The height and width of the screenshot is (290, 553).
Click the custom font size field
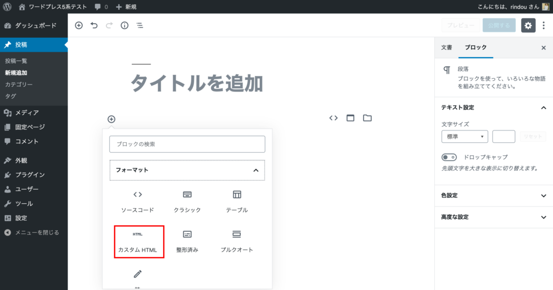(504, 136)
